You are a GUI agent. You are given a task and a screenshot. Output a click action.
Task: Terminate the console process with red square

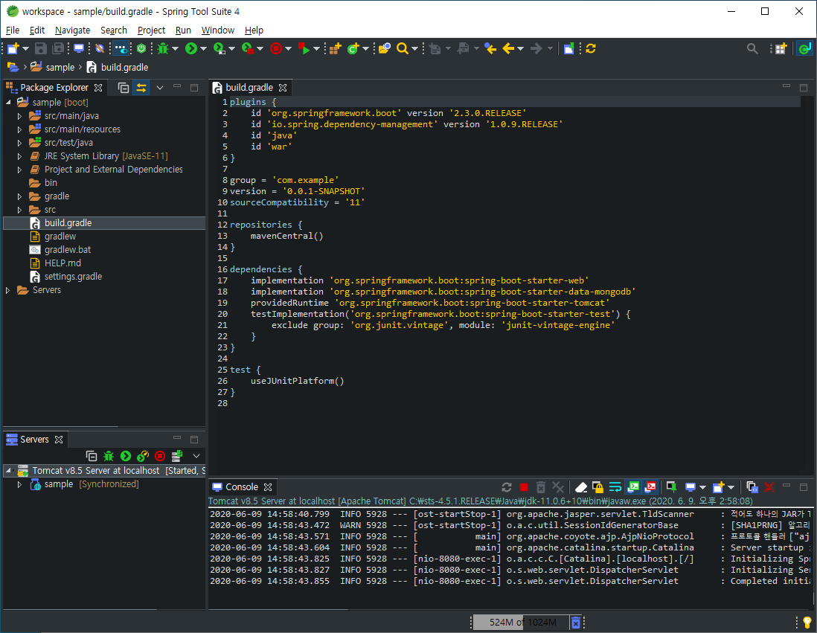(x=524, y=487)
